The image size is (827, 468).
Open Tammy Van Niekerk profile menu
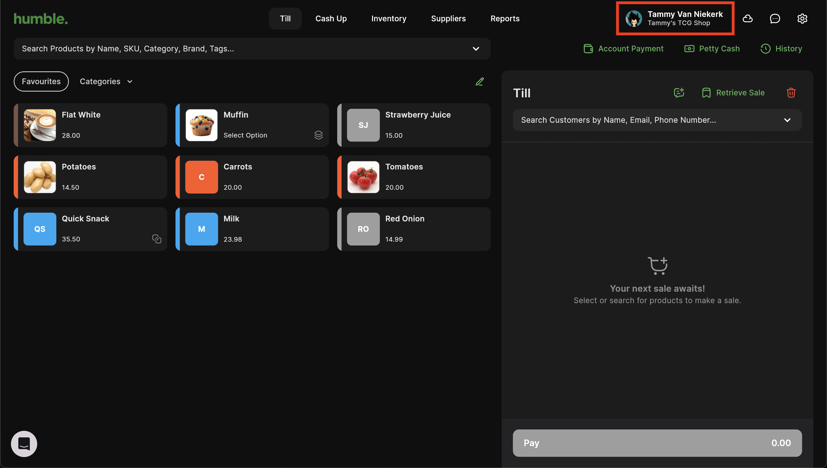(x=675, y=18)
